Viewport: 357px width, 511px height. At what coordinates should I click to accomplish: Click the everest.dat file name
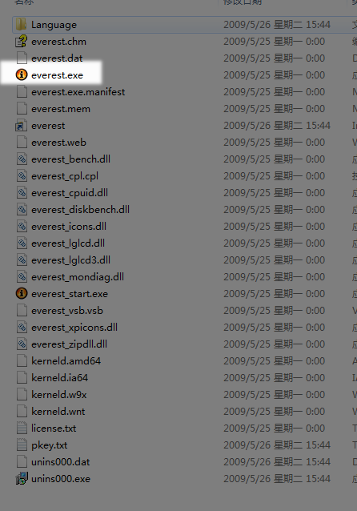coord(57,58)
